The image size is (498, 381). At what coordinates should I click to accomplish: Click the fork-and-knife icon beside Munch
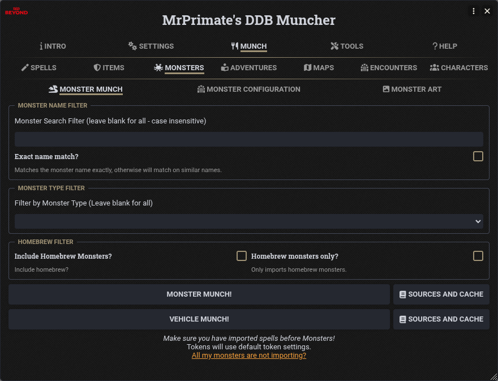point(235,46)
